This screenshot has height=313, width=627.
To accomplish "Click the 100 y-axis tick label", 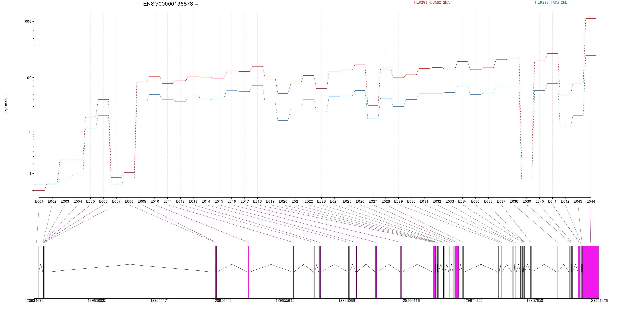I will click(x=28, y=78).
